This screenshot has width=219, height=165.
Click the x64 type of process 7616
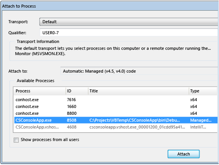tap(194, 100)
